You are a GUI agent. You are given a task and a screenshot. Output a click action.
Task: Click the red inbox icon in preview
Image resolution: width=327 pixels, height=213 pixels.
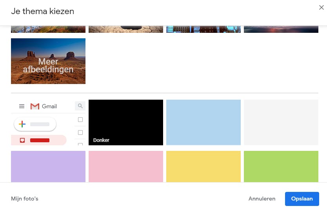pyautogui.click(x=22, y=140)
